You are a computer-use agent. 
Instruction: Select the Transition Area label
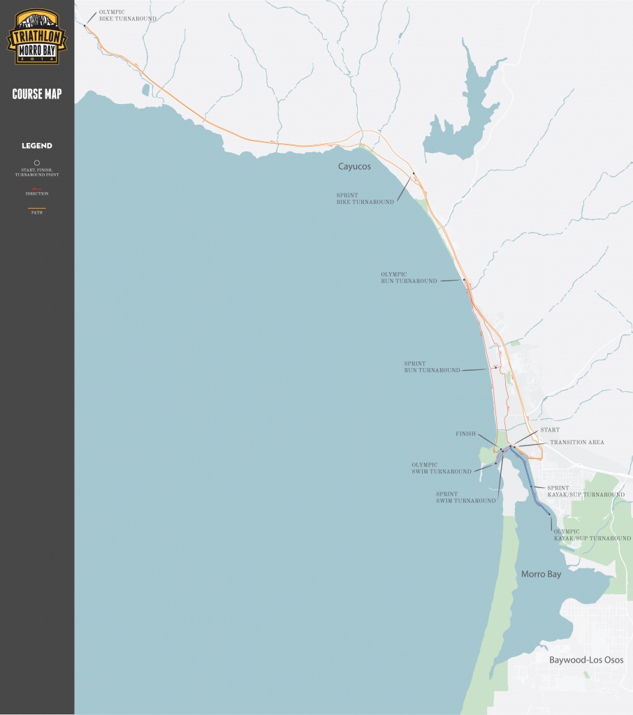coord(576,442)
